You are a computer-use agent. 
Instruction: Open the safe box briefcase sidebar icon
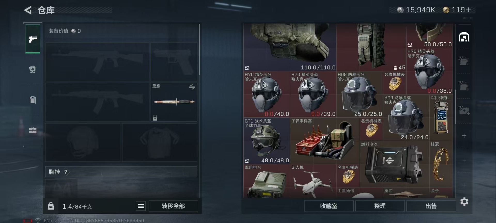tap(33, 130)
